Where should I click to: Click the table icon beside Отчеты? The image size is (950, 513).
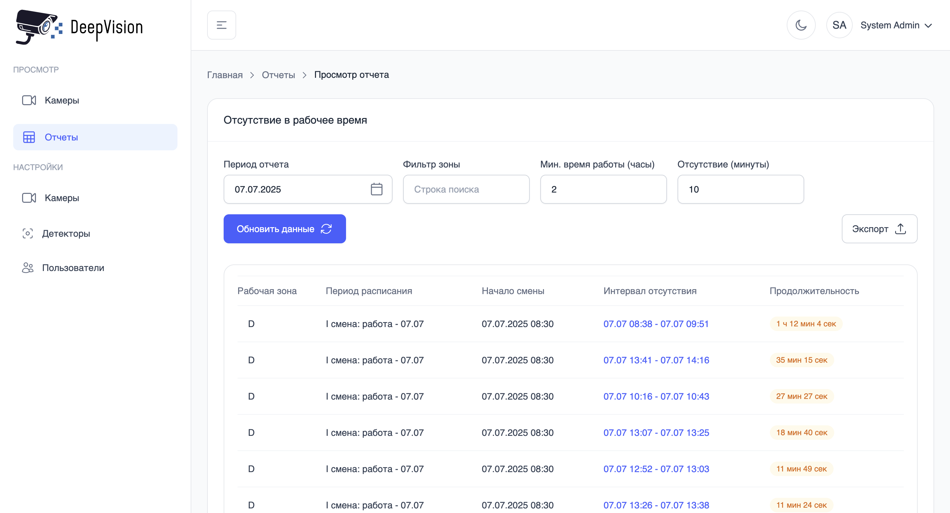(x=29, y=137)
